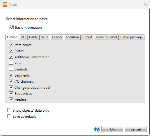Open the Cable tab
Viewport: 150px width, 136px height.
point(33,37)
